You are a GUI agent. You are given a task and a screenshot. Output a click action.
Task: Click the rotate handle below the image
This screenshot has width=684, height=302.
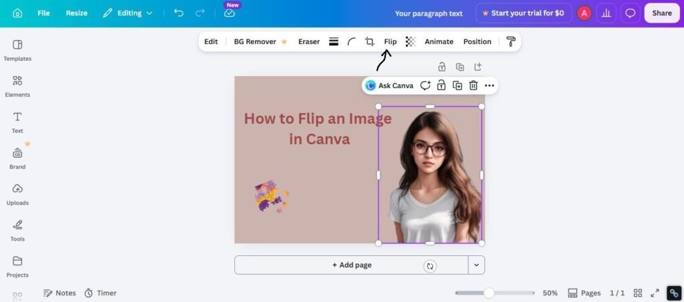(430, 266)
